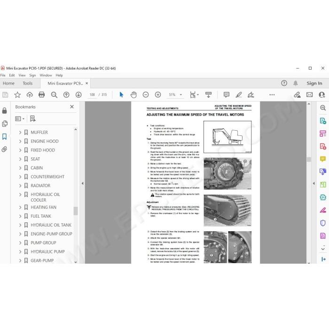The width and height of the screenshot is (329, 329).
Task: Find current bookmark button
Action: coord(33,119)
